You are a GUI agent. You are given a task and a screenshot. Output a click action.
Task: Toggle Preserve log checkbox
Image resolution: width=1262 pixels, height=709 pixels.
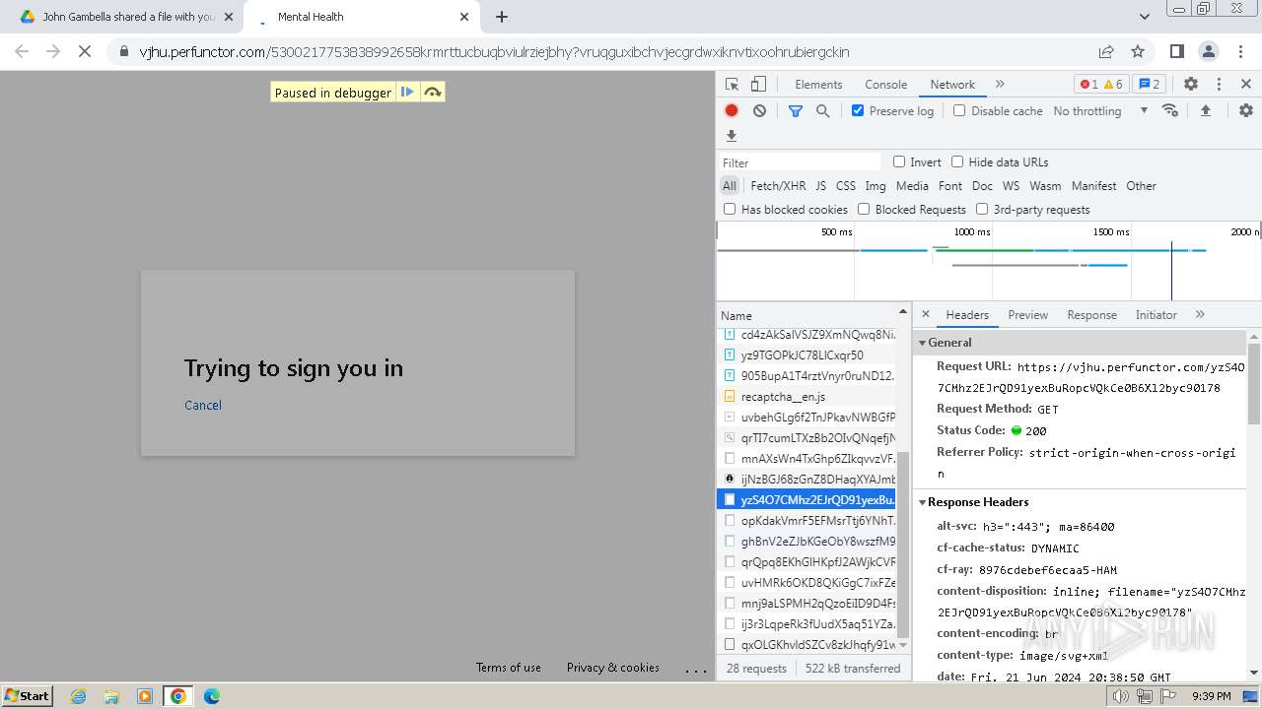pos(858,110)
